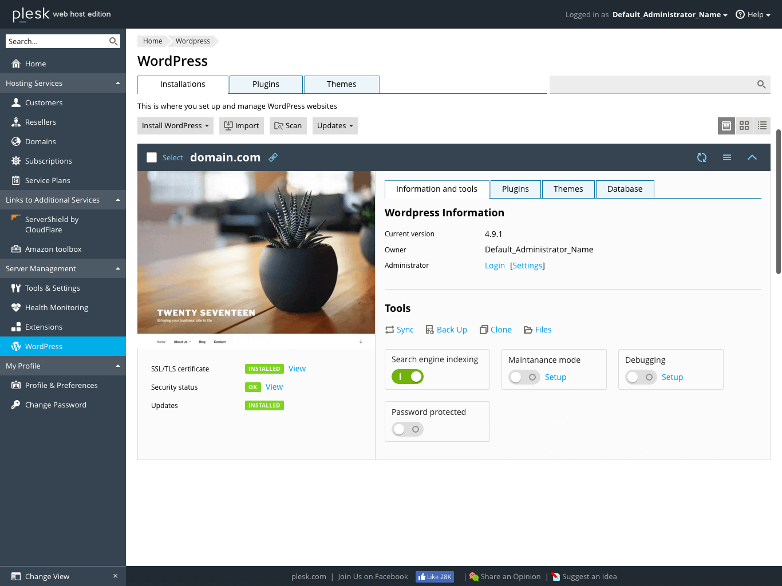
Task: Collapse the domain.com panel with chevron
Action: pyautogui.click(x=752, y=157)
